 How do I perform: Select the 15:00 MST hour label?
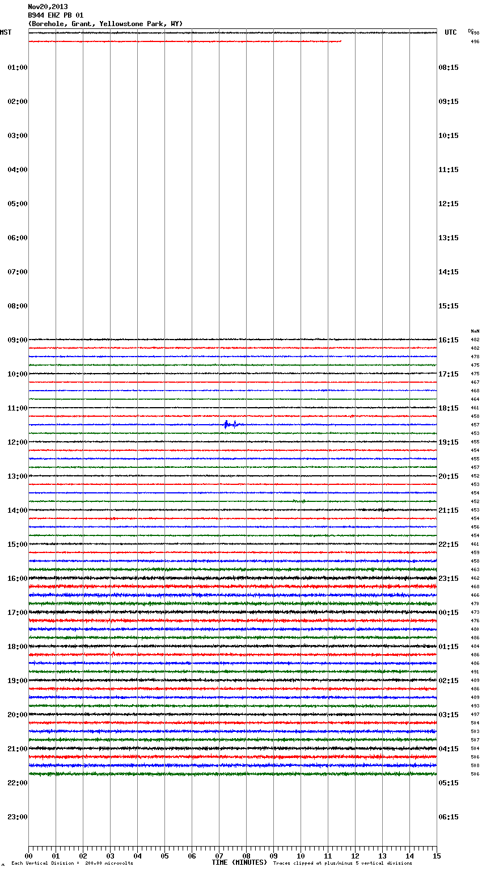(x=18, y=545)
